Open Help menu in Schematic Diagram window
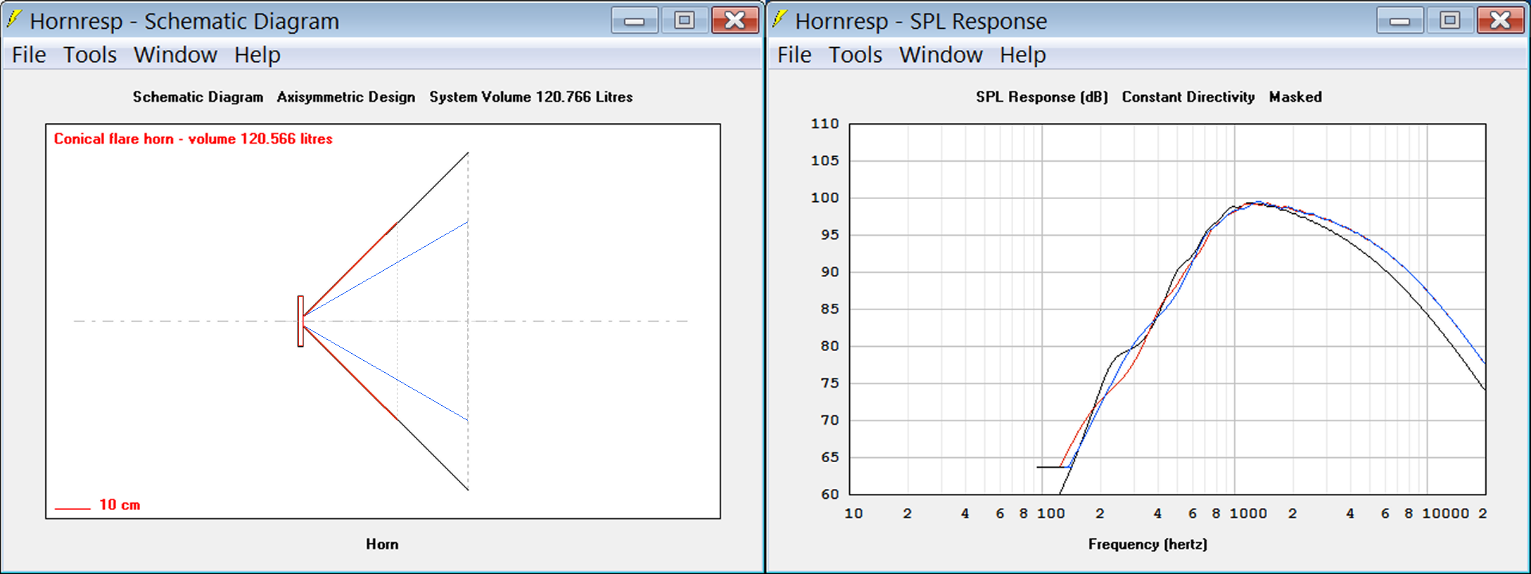This screenshot has height=574, width=1531. click(258, 55)
